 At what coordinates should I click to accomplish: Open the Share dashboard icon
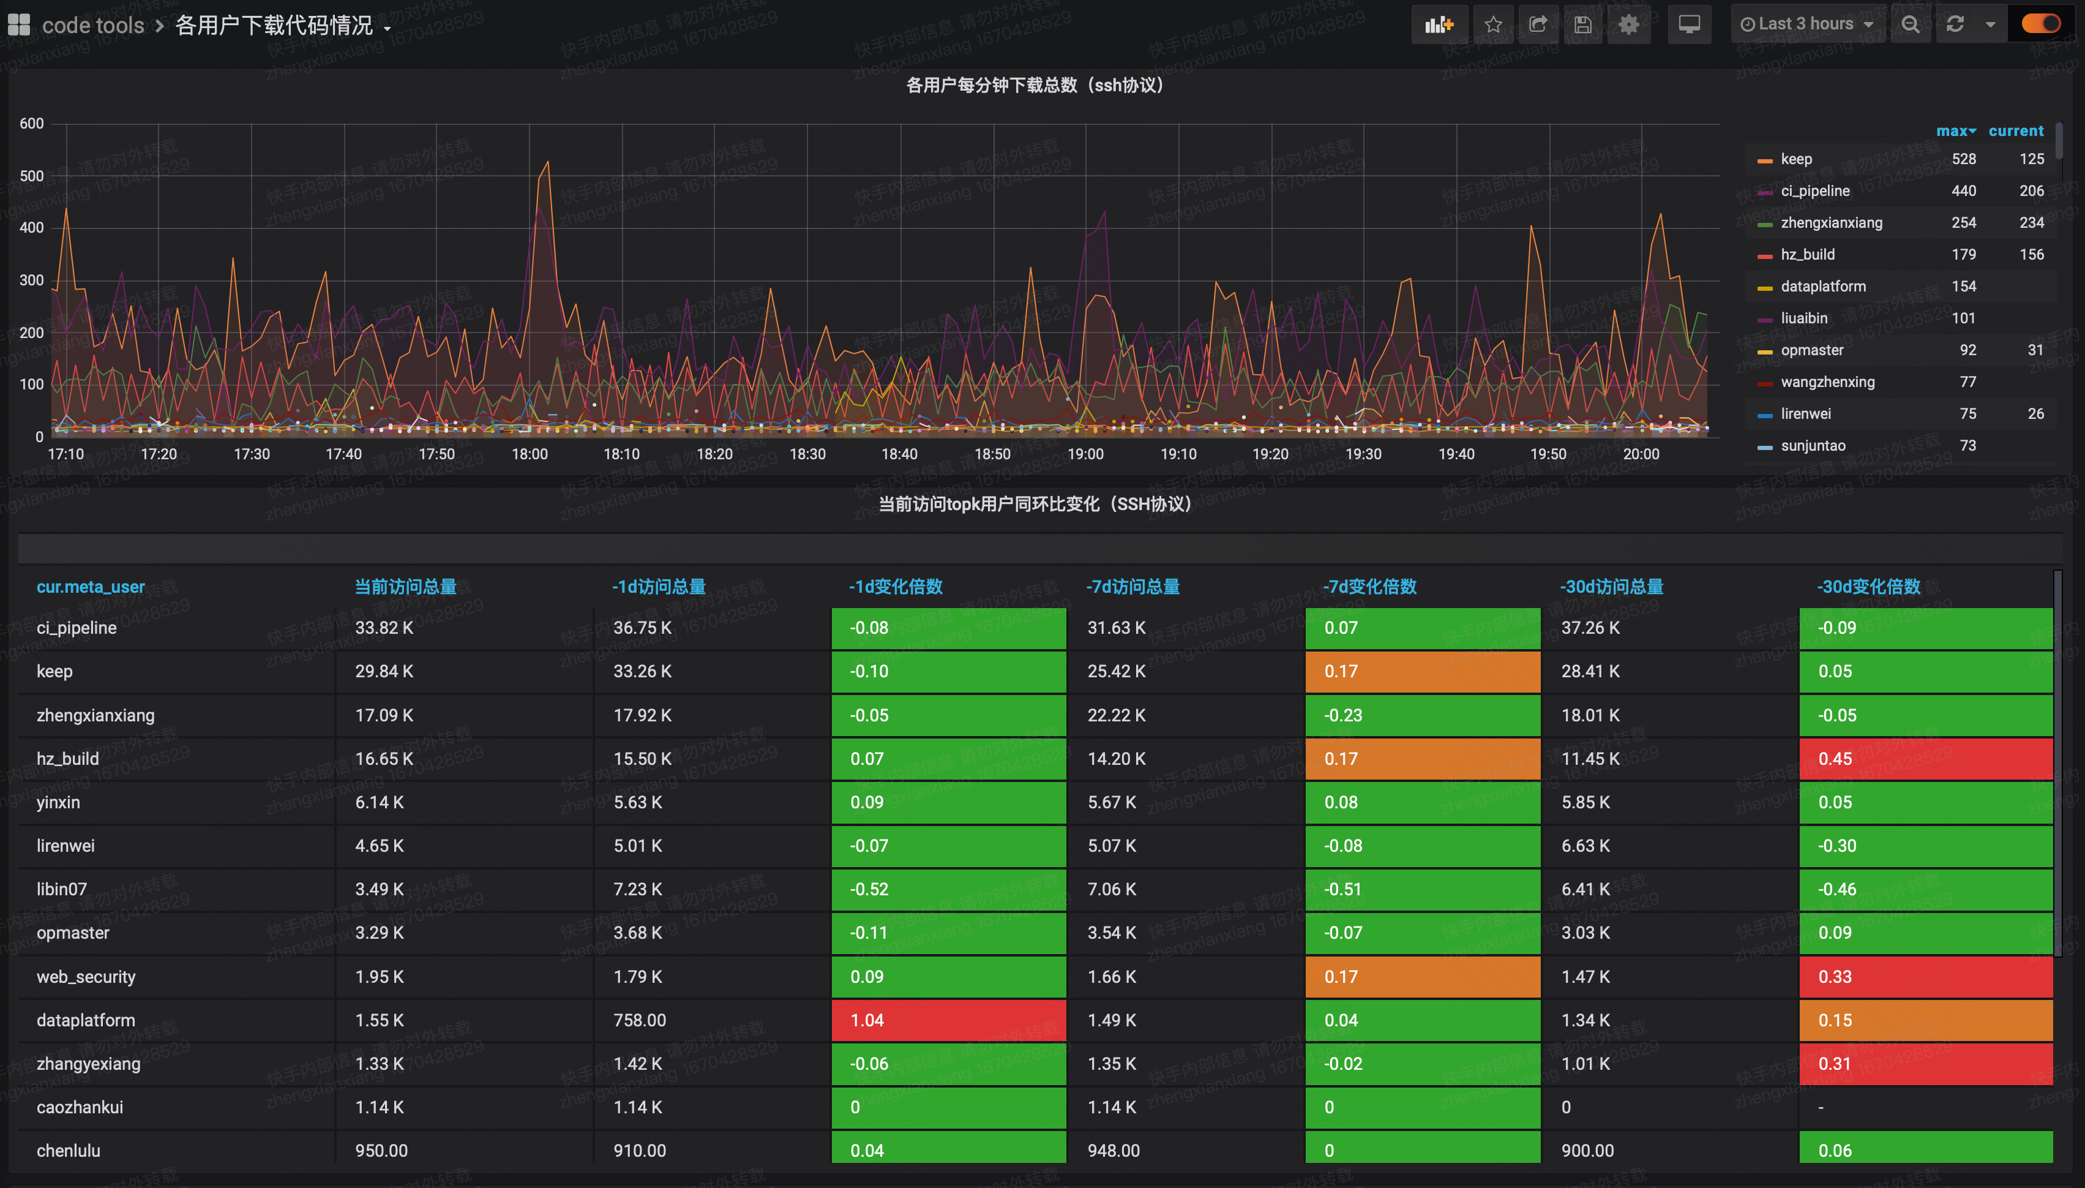point(1538,24)
